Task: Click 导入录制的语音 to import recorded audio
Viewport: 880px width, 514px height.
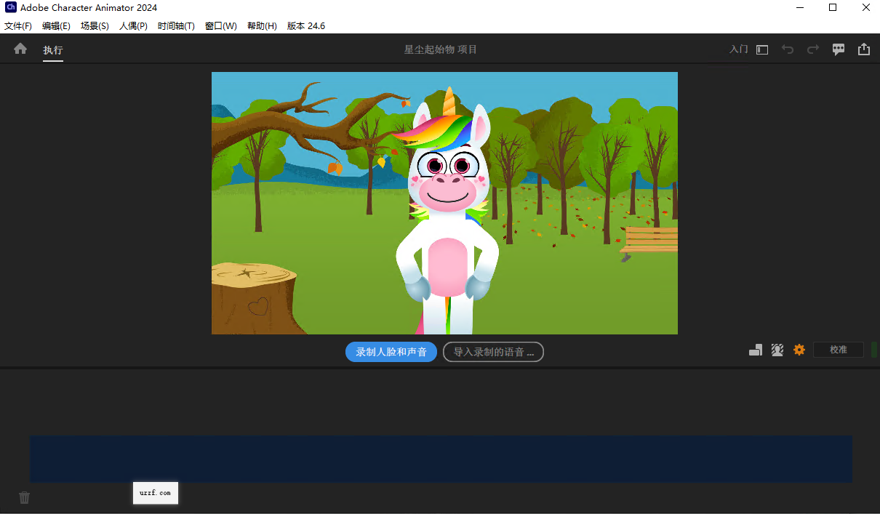Action: tap(493, 352)
